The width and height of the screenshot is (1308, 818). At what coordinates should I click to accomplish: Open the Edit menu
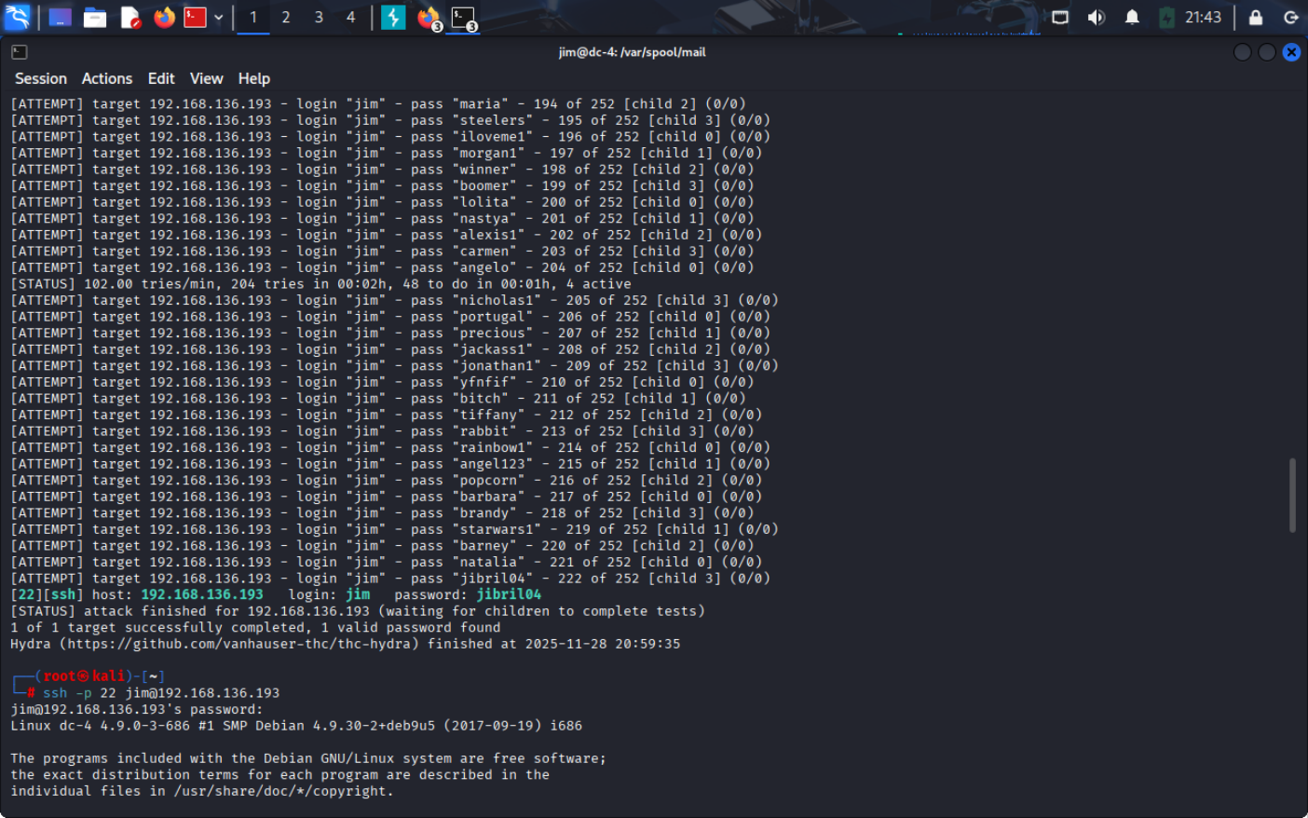(x=161, y=79)
